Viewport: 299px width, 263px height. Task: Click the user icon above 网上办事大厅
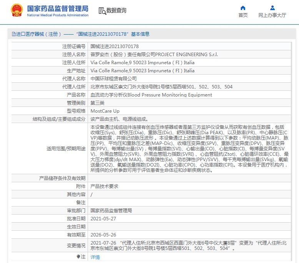tap(272, 8)
